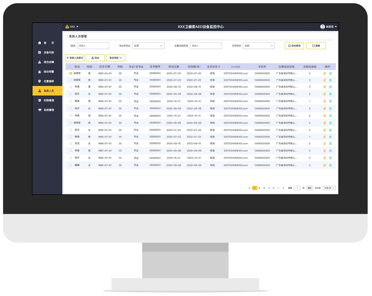Delete the 花花 row

(330, 144)
